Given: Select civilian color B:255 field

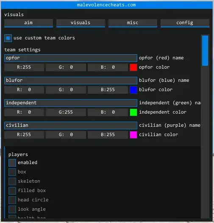Looking at the screenshot, I should tap(108, 135).
